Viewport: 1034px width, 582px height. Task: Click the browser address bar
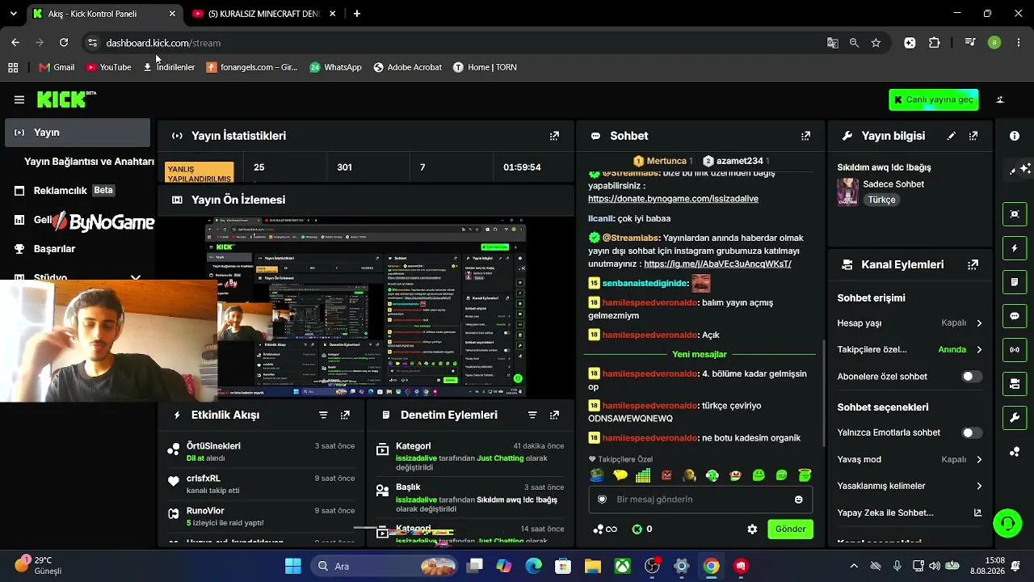460,43
